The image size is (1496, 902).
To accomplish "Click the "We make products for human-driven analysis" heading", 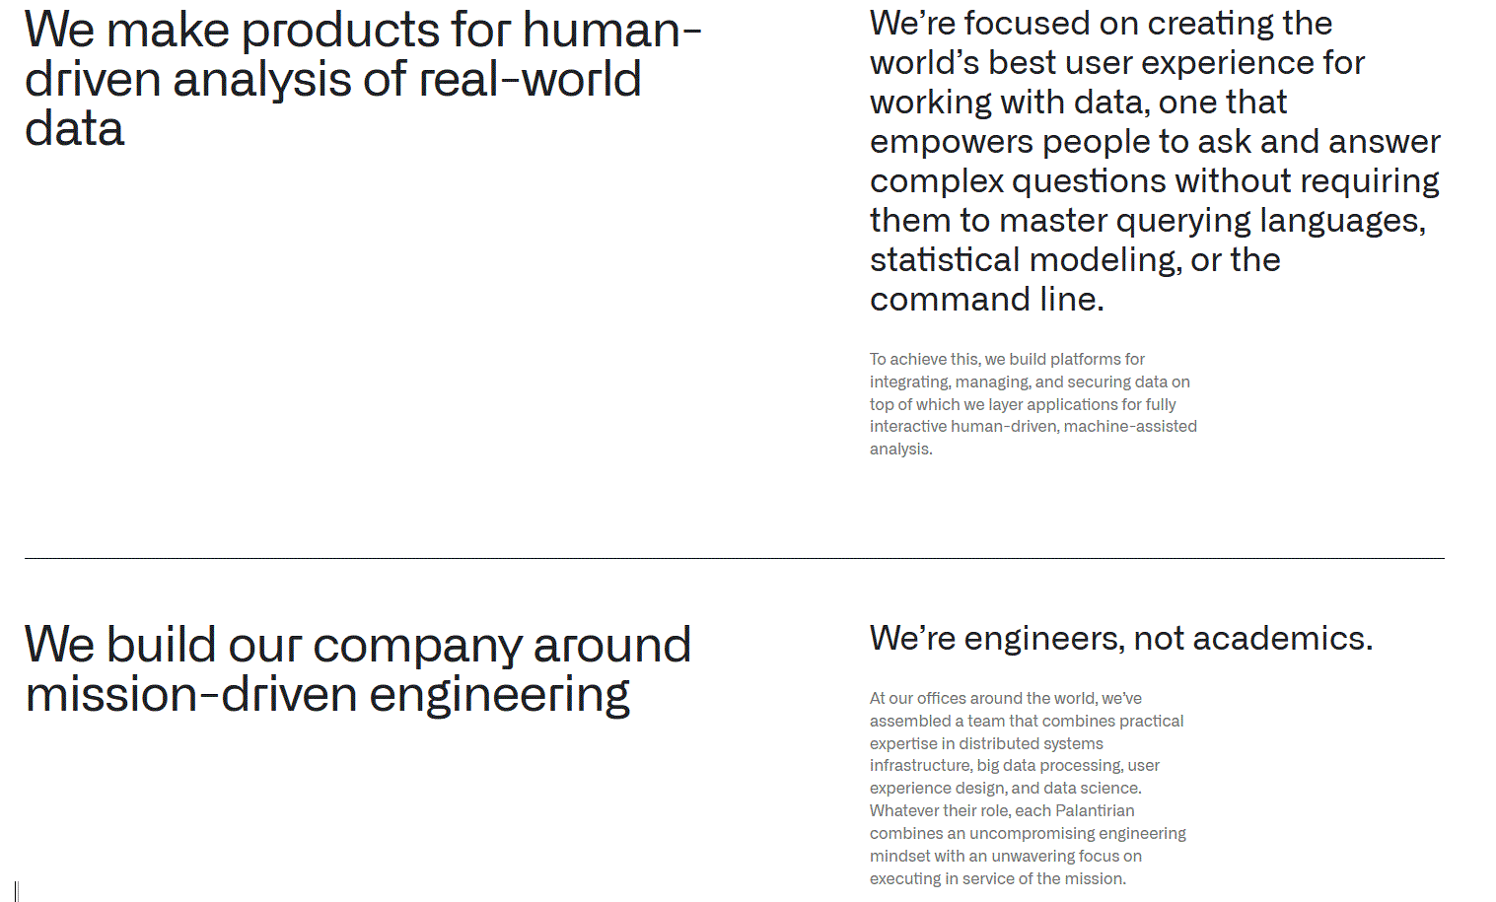I will click(x=363, y=79).
